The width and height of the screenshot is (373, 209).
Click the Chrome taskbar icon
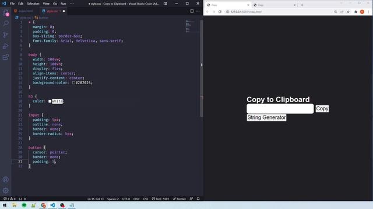click(x=43, y=205)
